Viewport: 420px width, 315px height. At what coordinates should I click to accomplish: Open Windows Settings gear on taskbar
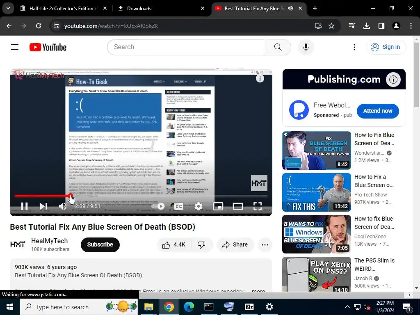click(x=269, y=307)
